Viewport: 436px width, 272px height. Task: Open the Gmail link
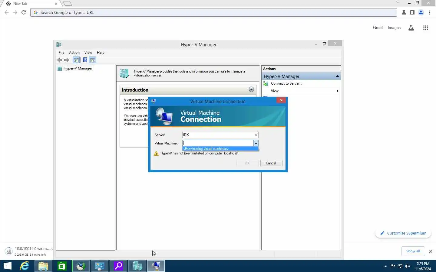(x=378, y=28)
